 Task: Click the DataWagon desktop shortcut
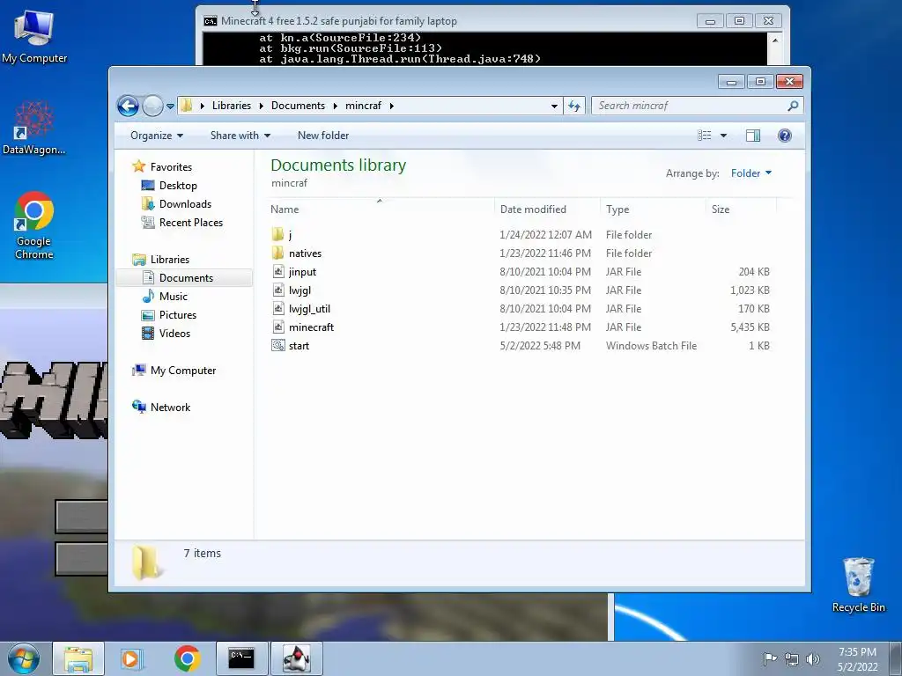pos(34,128)
